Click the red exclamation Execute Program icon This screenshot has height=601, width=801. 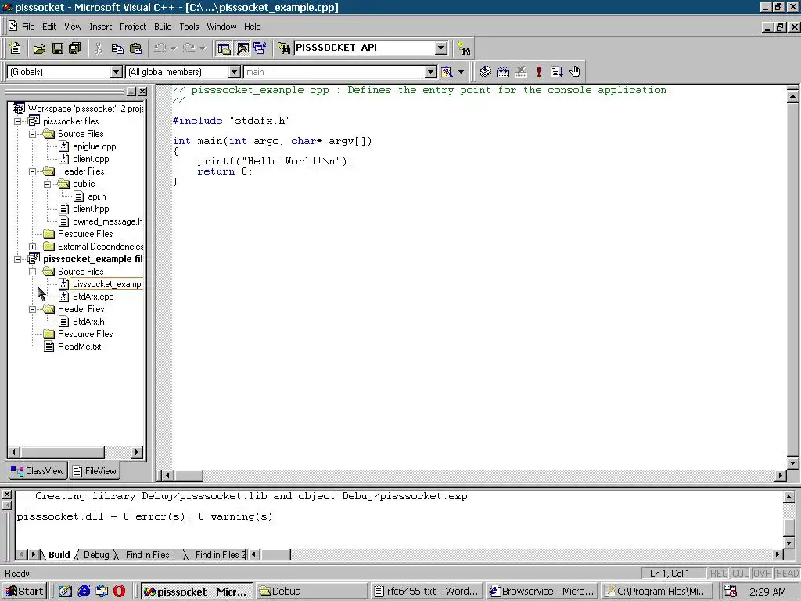(x=538, y=72)
